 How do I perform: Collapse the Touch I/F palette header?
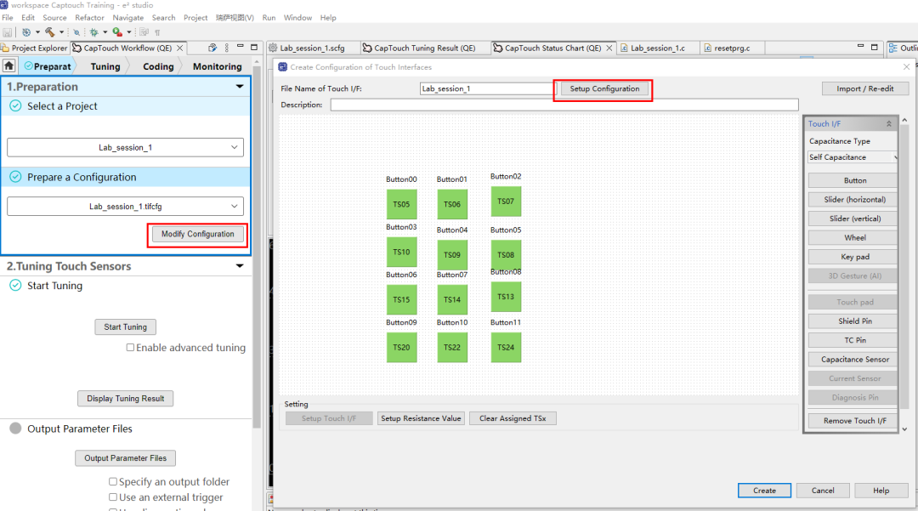[889, 124]
